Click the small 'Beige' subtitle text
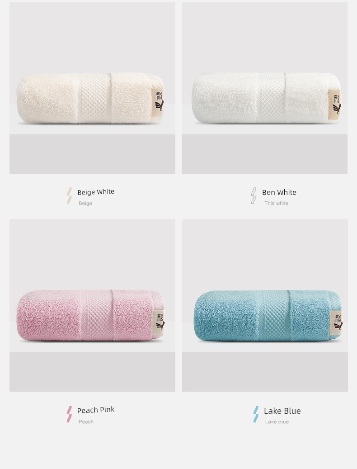 pos(85,204)
